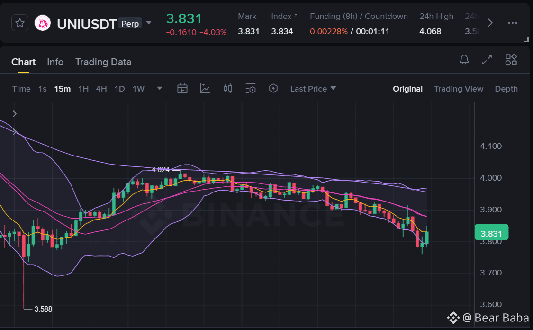Click the Funding rate 0.00228% value
This screenshot has height=330, width=533.
(329, 31)
